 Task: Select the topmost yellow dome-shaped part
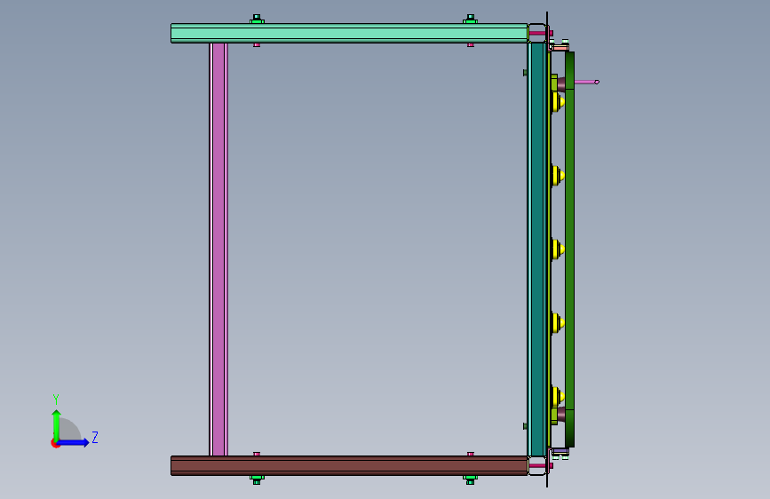[558, 102]
